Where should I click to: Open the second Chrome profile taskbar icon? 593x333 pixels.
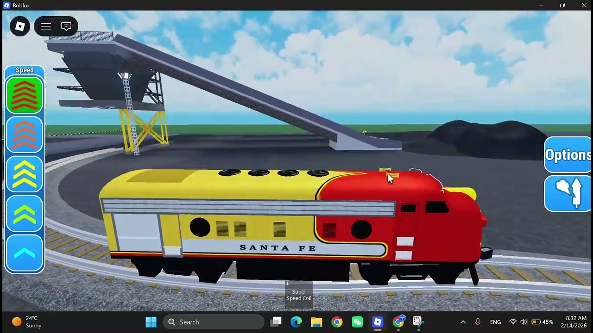click(x=398, y=322)
